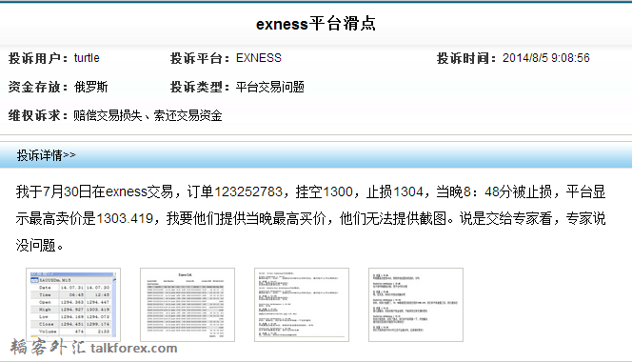Click the claim text 赔偿交易损失、索还交易资金

(x=148, y=116)
